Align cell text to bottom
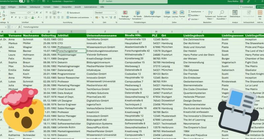This screenshot has height=139, width=264. 54,13
